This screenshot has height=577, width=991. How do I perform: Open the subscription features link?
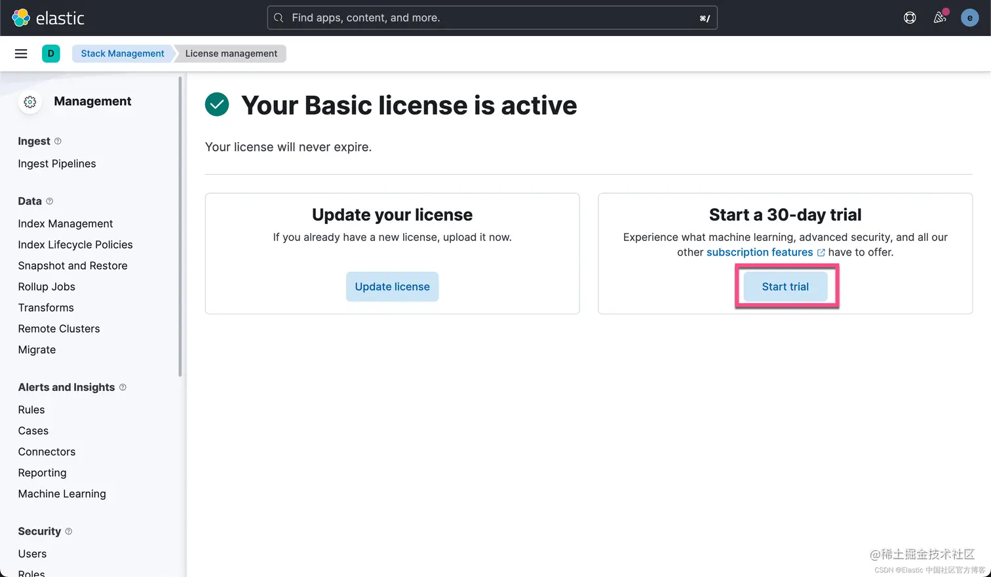click(x=760, y=252)
